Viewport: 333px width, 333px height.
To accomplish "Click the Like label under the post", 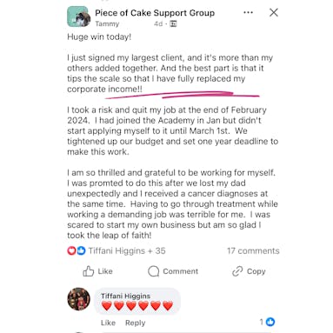I will 105,271.
